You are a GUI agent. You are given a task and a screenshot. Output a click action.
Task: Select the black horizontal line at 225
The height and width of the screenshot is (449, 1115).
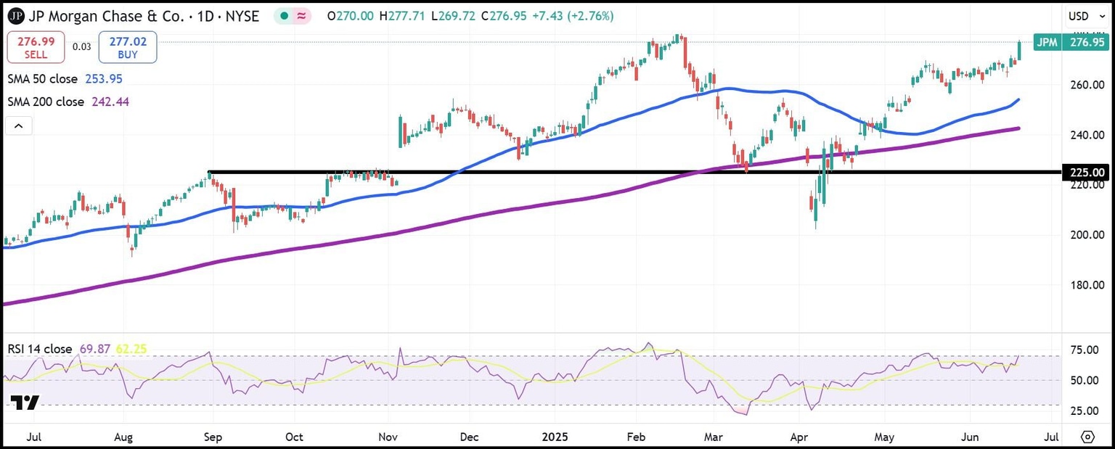tap(581, 172)
